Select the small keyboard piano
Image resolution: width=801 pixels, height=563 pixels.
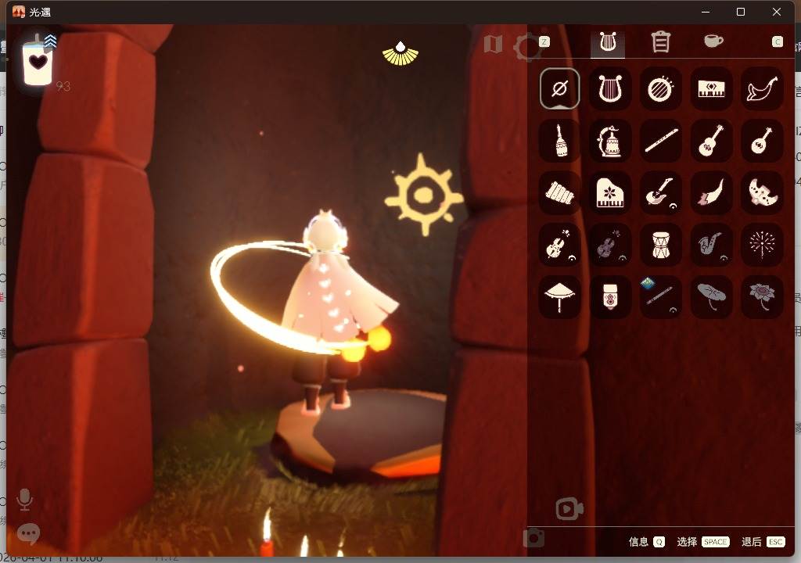[711, 89]
